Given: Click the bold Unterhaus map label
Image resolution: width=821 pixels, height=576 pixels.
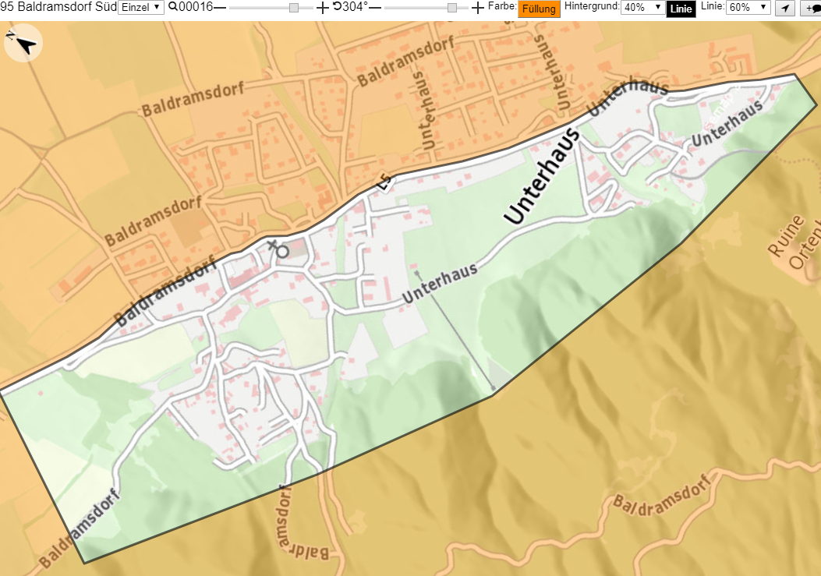Looking at the screenshot, I should coord(543,176).
